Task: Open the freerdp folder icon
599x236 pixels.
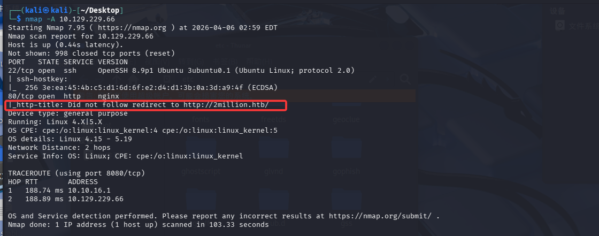Action: tap(273, 118)
